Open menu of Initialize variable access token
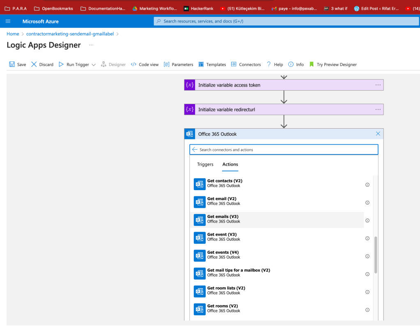Image resolution: width=420 pixels, height=332 pixels. 378,85
